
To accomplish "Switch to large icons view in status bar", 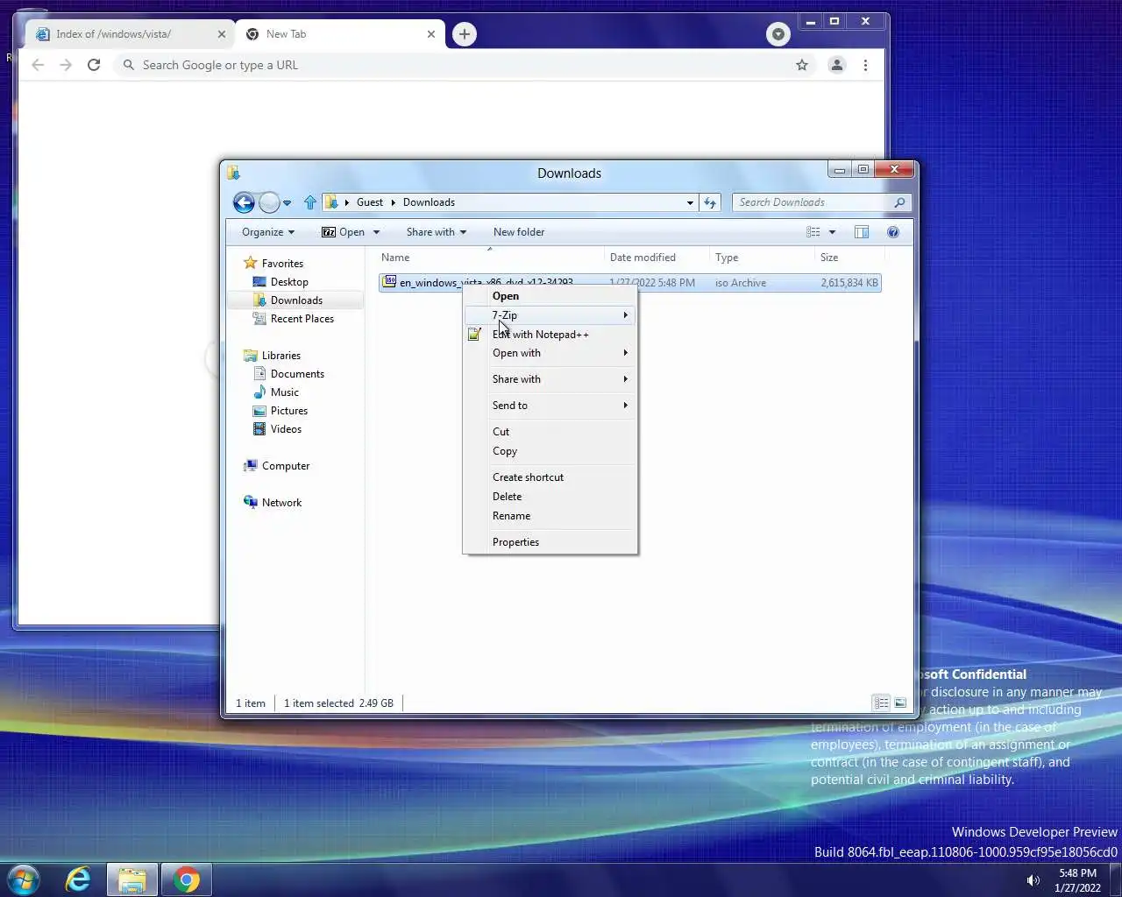I will pyautogui.click(x=899, y=703).
